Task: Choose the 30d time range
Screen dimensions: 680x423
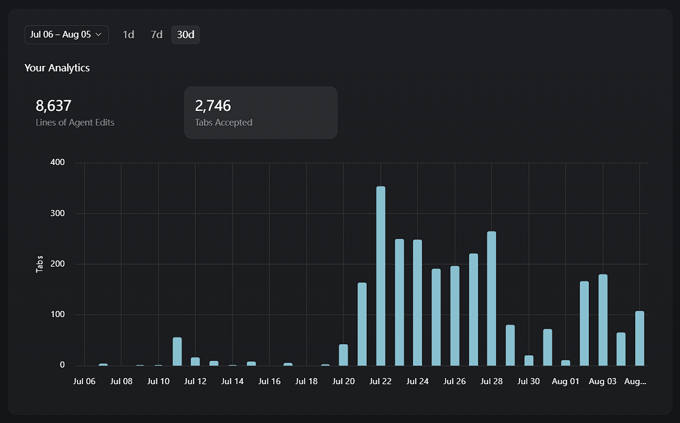Action: (x=185, y=34)
